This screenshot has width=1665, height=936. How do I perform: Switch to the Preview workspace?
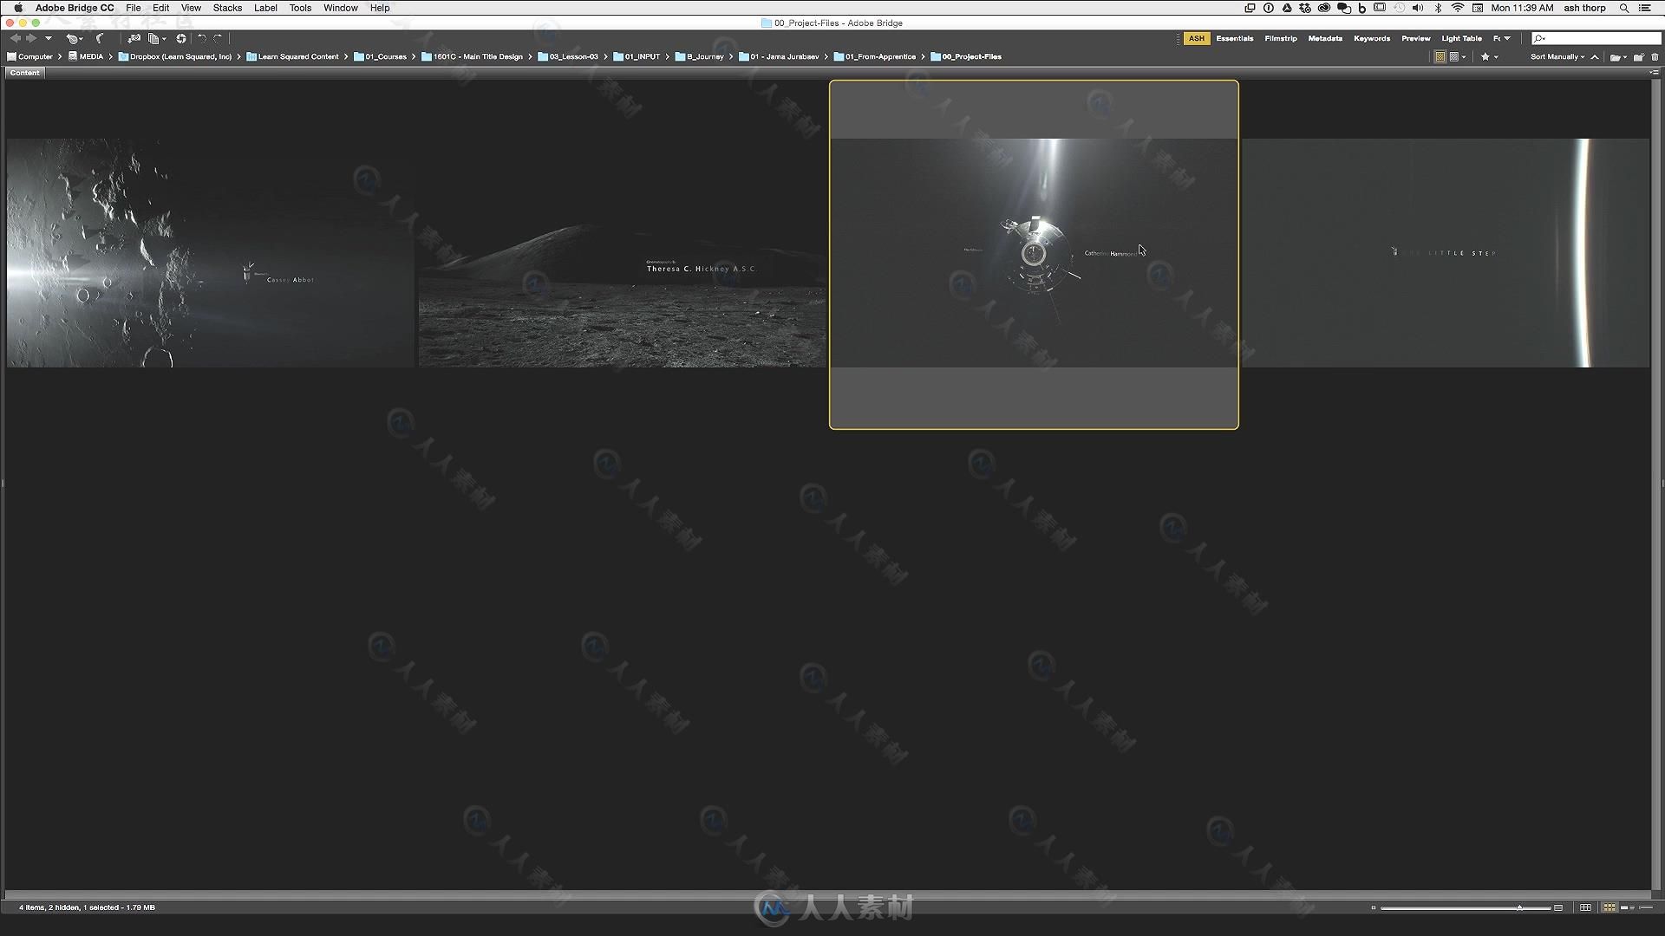click(x=1416, y=38)
